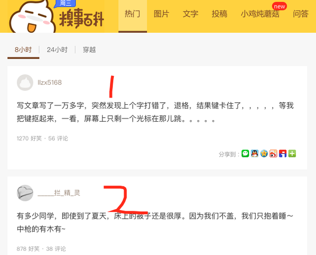
Task: Go to the 问答 section
Action: click(x=301, y=14)
